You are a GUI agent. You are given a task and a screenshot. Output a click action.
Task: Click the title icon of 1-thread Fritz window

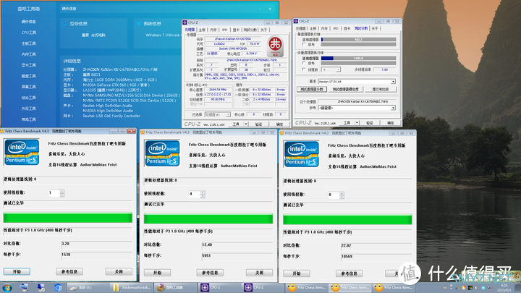coord(2,131)
